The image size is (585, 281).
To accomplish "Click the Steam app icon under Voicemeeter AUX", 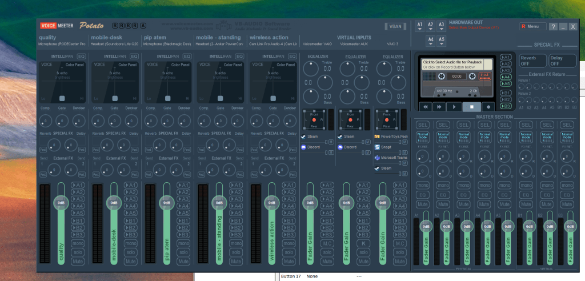I will pyautogui.click(x=340, y=137).
